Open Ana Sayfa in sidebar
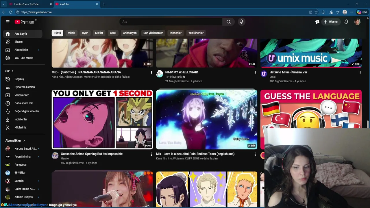Image resolution: width=370 pixels, height=208 pixels. [23, 34]
